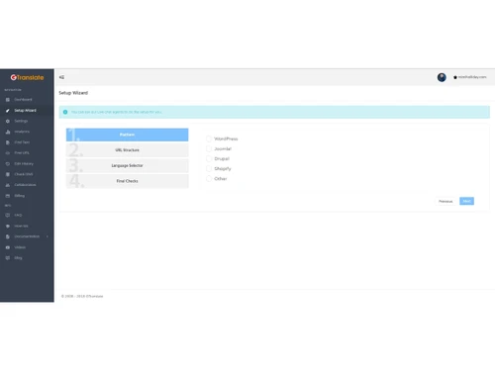Go to wizard step 4 Final Checks
Screen dimensions: 495x371
coord(128,181)
